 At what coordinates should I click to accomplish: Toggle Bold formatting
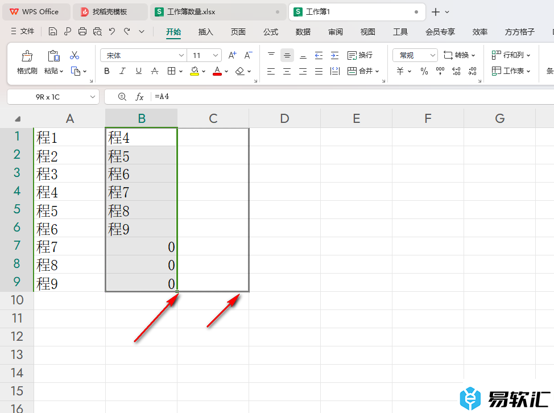107,71
